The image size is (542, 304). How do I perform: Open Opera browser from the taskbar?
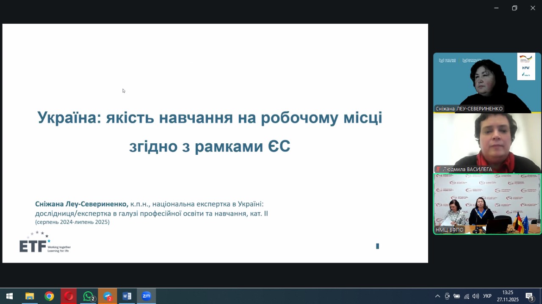tap(69, 296)
